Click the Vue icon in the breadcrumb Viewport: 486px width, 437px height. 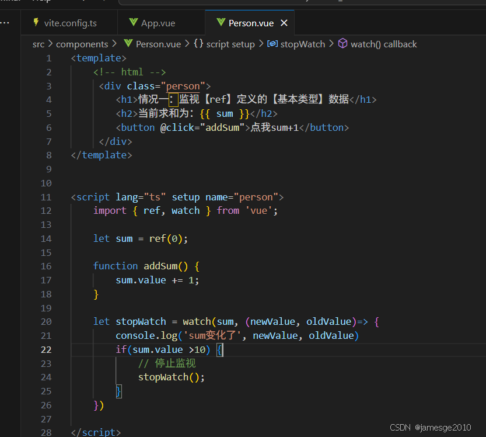coord(128,43)
